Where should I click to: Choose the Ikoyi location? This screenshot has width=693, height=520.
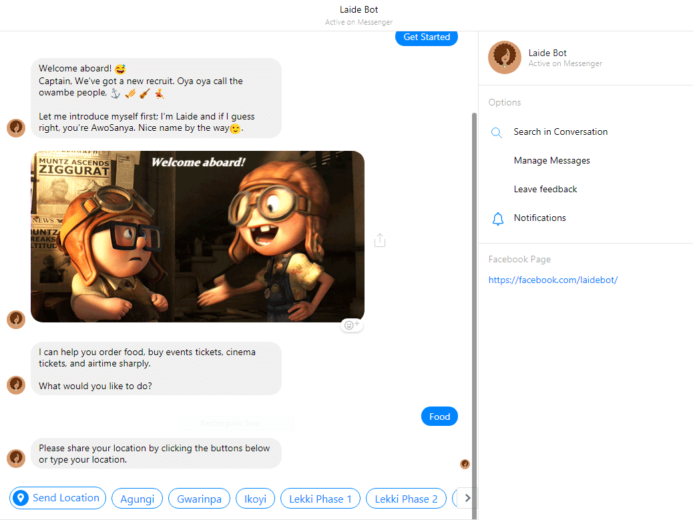[256, 499]
